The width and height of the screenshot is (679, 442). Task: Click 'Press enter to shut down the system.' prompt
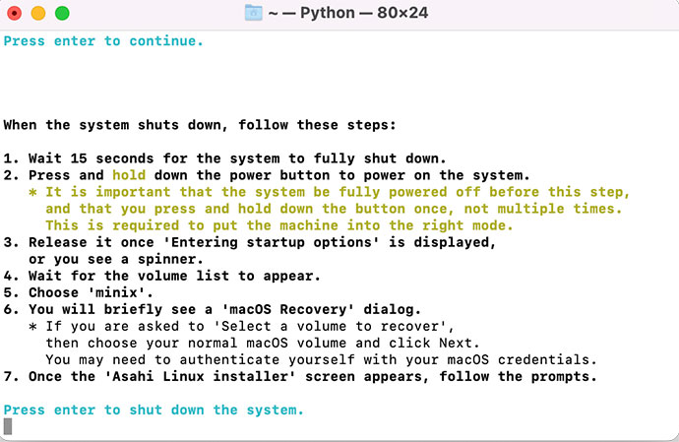click(x=154, y=410)
